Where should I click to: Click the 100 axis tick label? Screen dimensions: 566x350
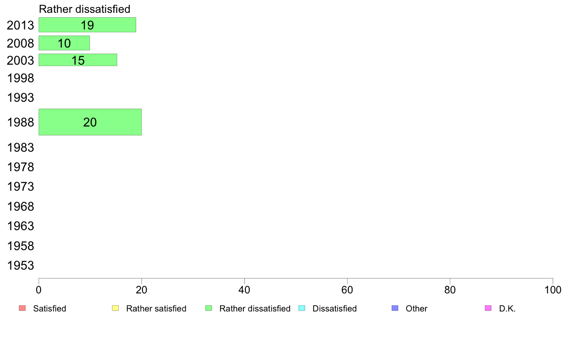[x=553, y=290]
